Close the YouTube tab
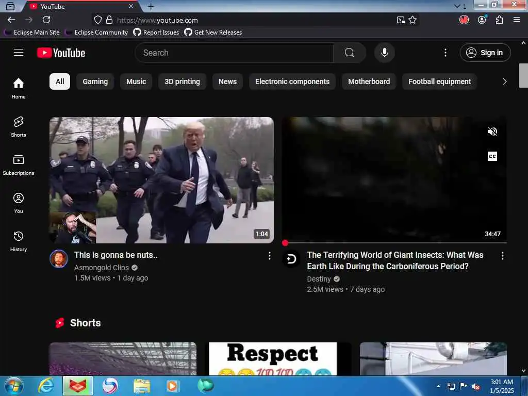 (x=131, y=6)
